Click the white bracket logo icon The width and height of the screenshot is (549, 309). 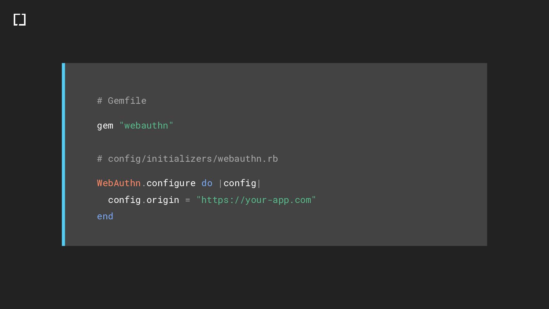19,19
